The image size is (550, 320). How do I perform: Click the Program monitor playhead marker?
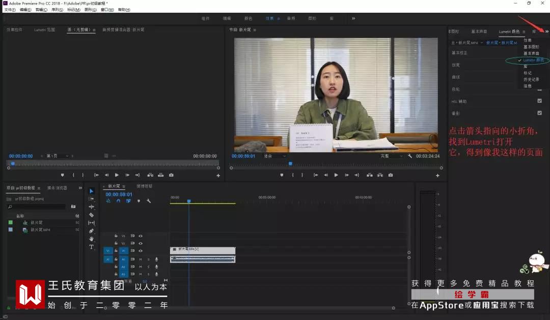(290, 164)
